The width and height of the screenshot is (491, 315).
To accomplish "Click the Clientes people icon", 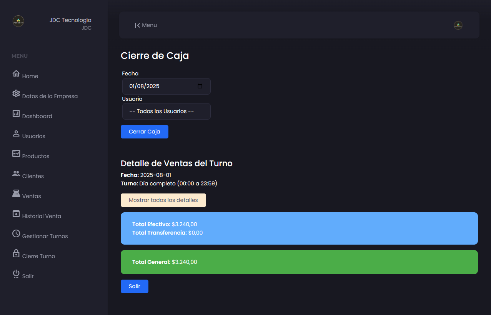I will click(x=16, y=173).
